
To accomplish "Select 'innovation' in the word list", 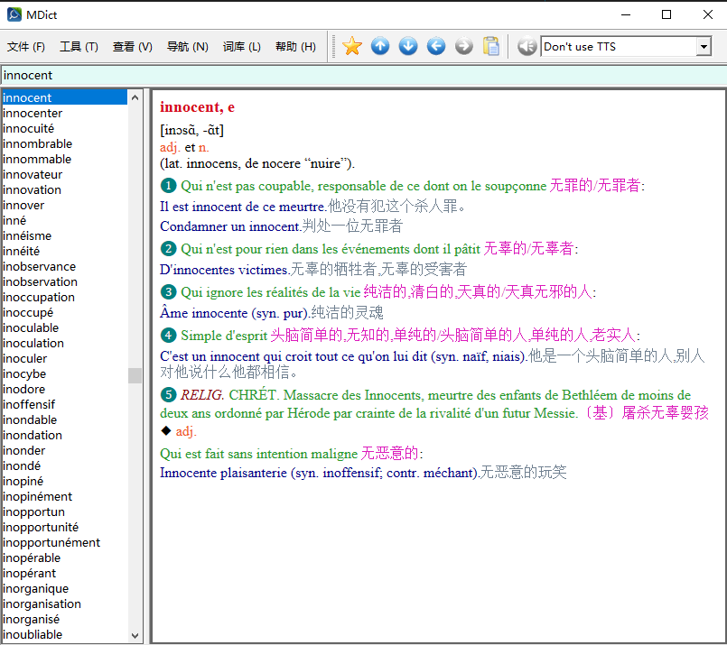I will [32, 189].
